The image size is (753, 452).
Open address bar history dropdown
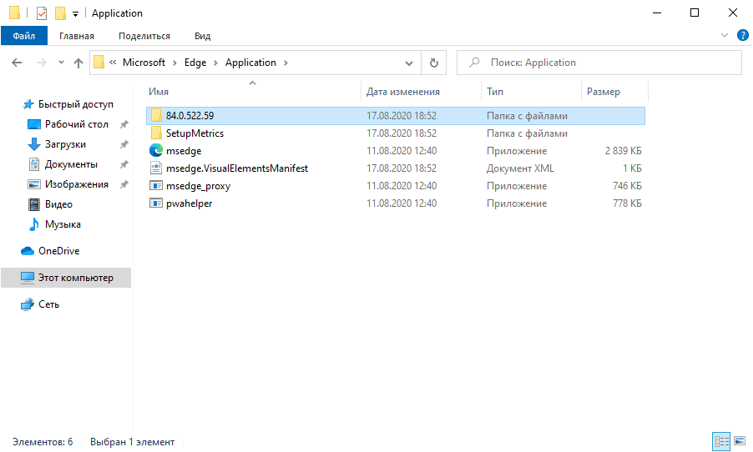pyautogui.click(x=409, y=63)
